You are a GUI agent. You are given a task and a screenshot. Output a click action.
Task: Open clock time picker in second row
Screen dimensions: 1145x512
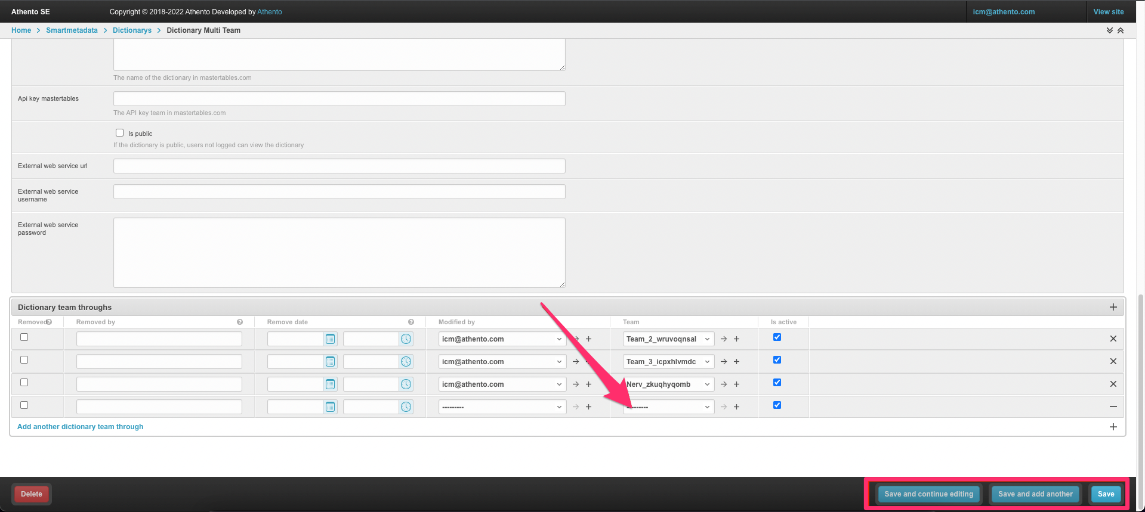[x=406, y=362]
